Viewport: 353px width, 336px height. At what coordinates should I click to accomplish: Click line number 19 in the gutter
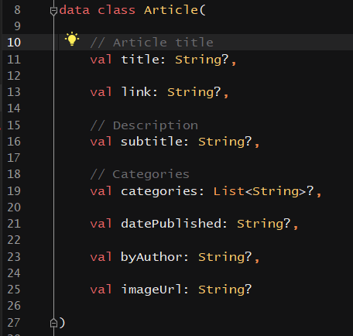point(14,191)
